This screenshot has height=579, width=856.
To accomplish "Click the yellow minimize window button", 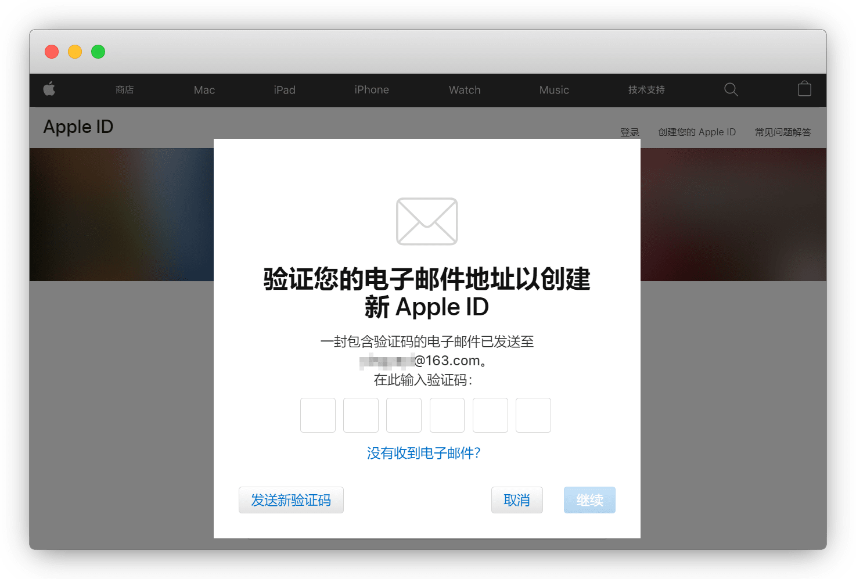I will pos(75,52).
